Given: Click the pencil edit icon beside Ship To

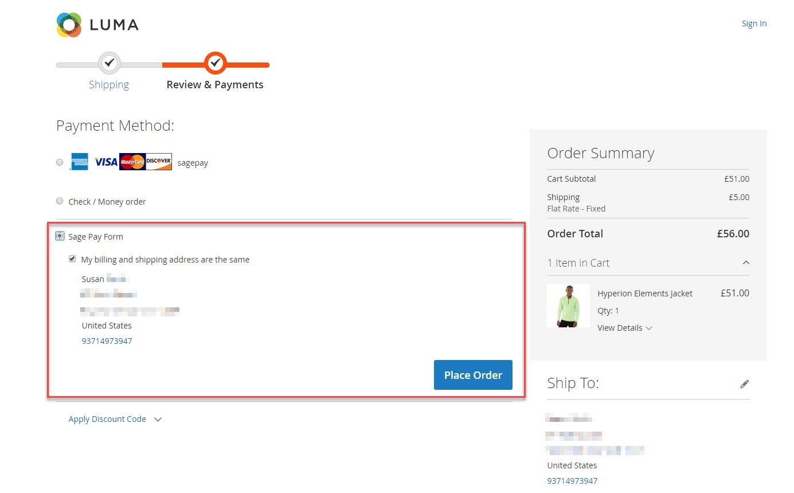Looking at the screenshot, I should 744,384.
